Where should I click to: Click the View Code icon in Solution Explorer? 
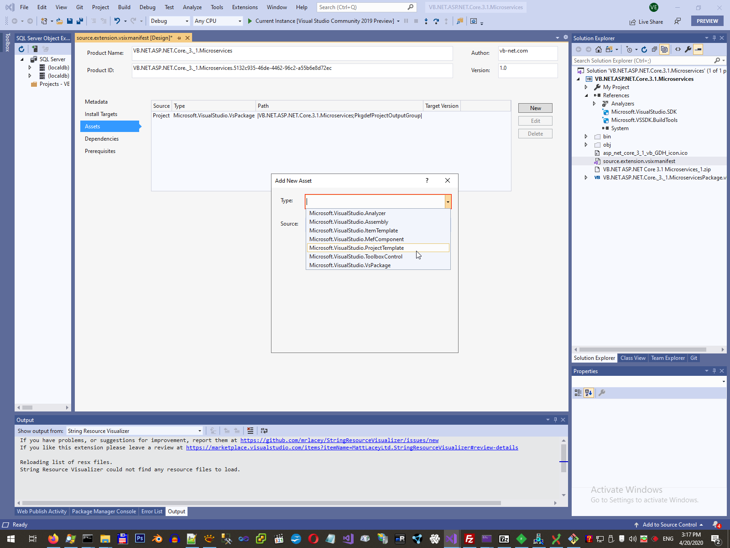(x=678, y=49)
